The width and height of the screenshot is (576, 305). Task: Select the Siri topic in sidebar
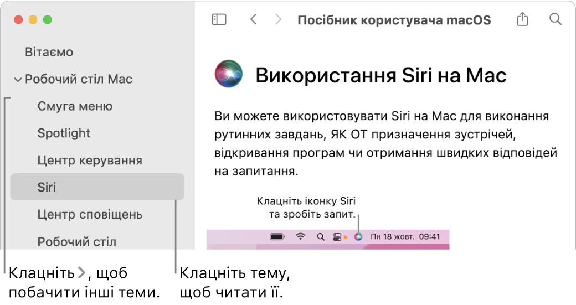coord(97,187)
